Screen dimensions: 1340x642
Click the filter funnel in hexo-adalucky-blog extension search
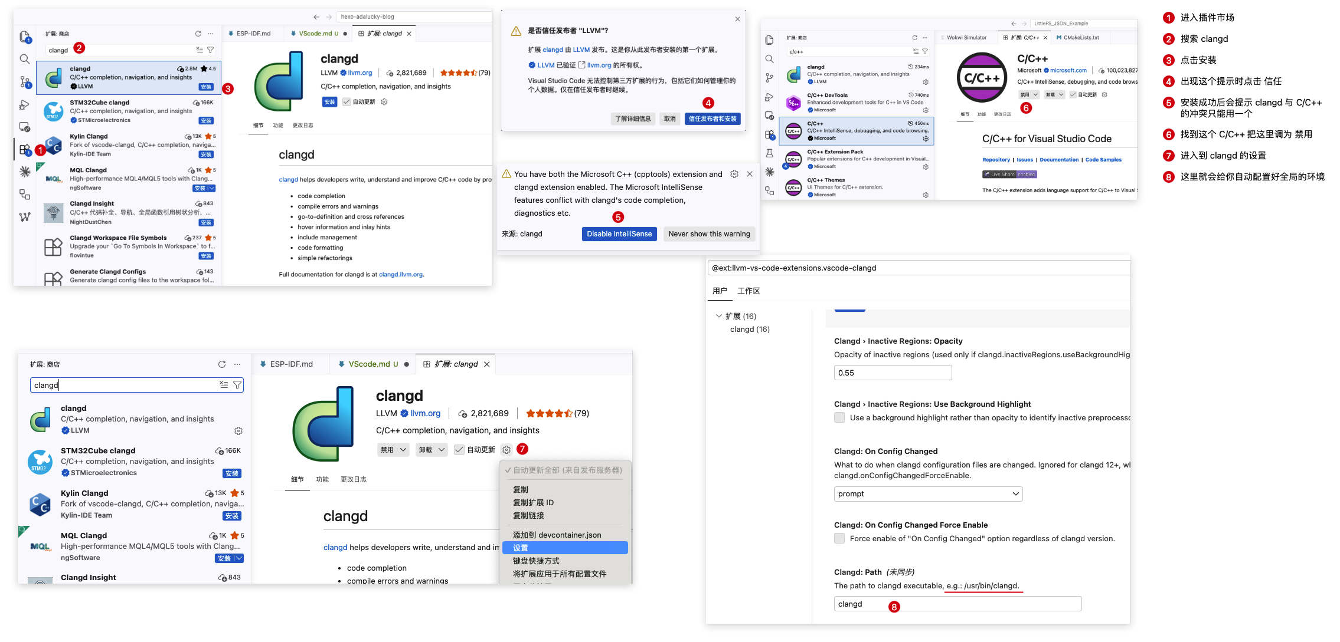210,50
